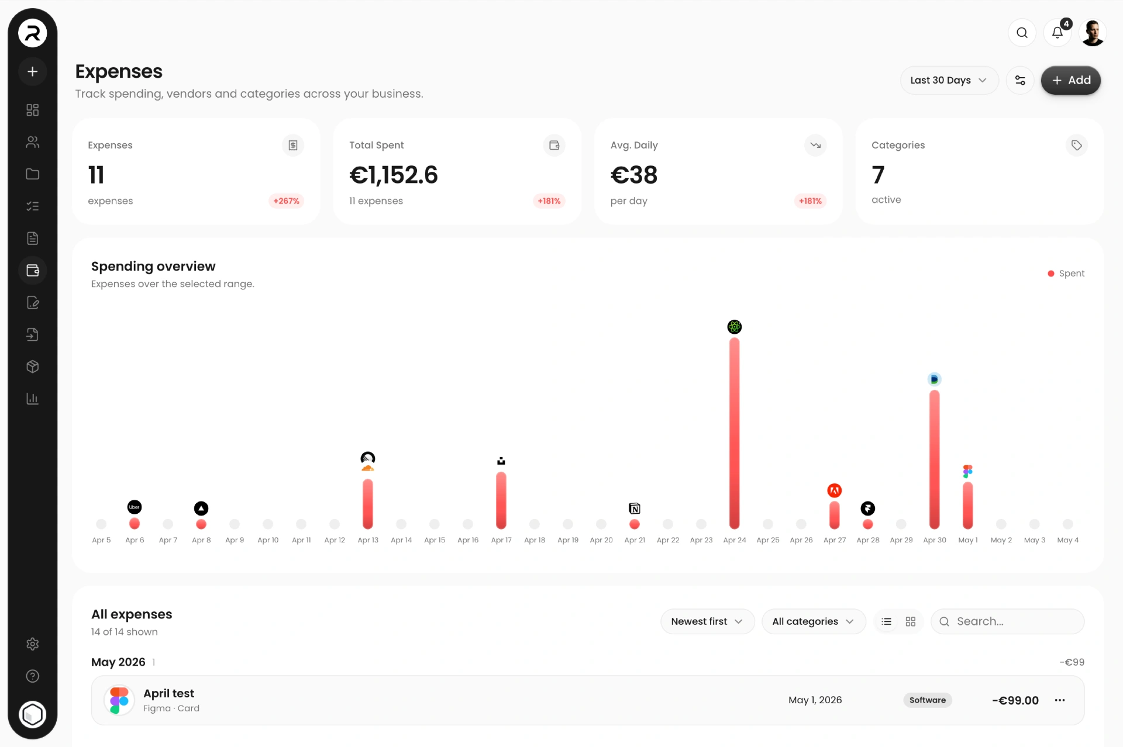Select the expenses wallet icon in sidebar
This screenshot has height=747, width=1123.
click(x=33, y=271)
